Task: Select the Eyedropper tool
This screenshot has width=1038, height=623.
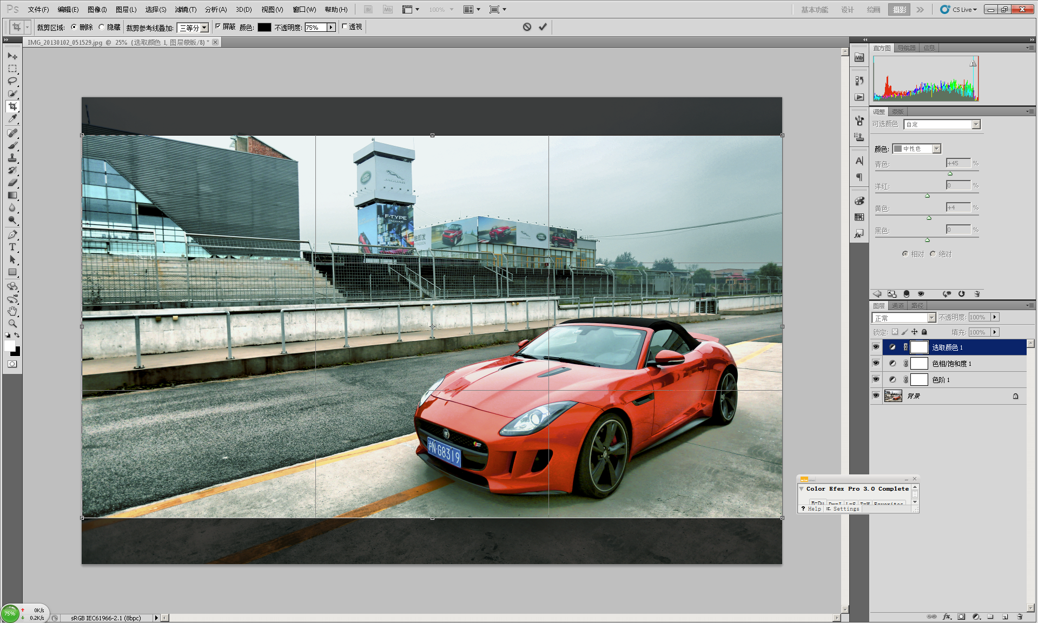Action: [x=12, y=118]
